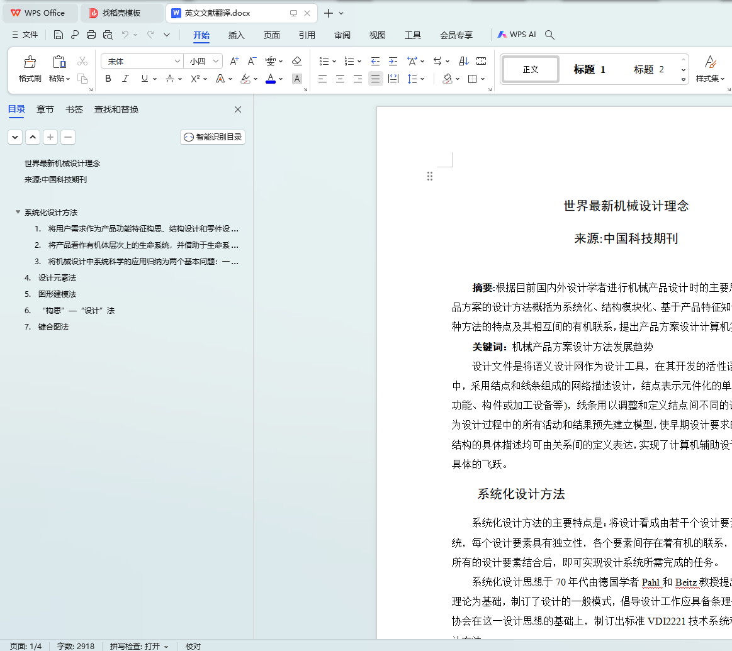This screenshot has width=732, height=651.
Task: Click the Show/hide table gridlines icon
Action: [481, 61]
